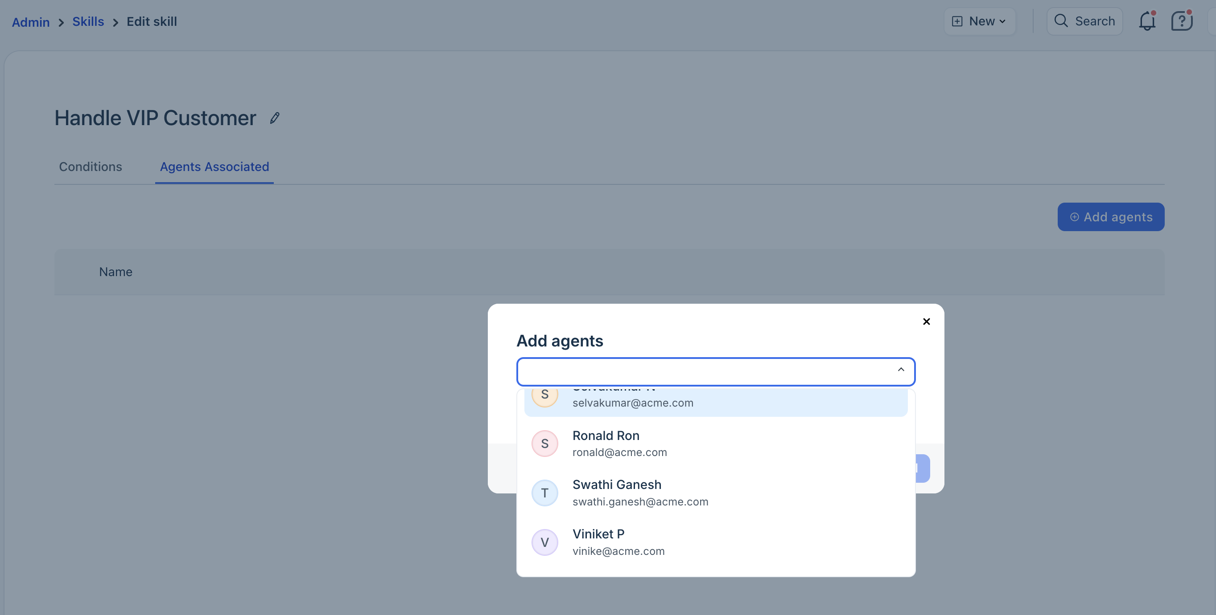Open the Agents Associated tab
The image size is (1216, 615).
coord(214,167)
